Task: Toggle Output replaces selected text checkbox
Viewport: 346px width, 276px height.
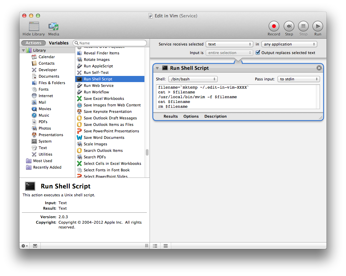Action: 258,53
